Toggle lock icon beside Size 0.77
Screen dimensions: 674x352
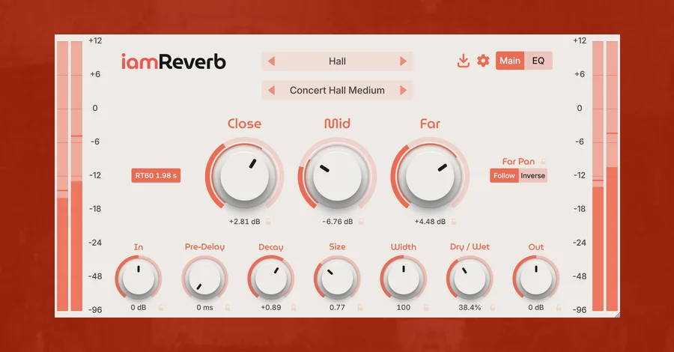360,307
